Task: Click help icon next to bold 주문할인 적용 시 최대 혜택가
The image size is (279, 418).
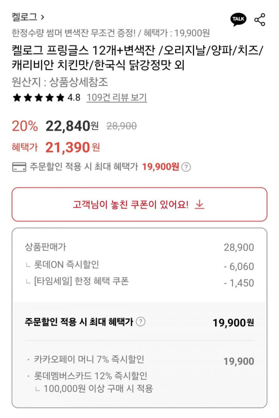Action: pos(141,322)
